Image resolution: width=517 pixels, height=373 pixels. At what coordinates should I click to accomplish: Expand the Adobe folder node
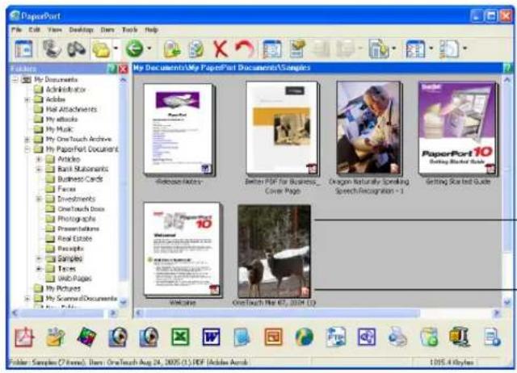coord(27,99)
